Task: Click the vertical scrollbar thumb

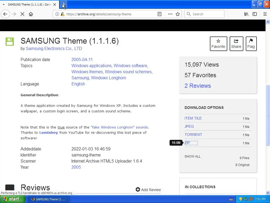Action: pos(268,115)
